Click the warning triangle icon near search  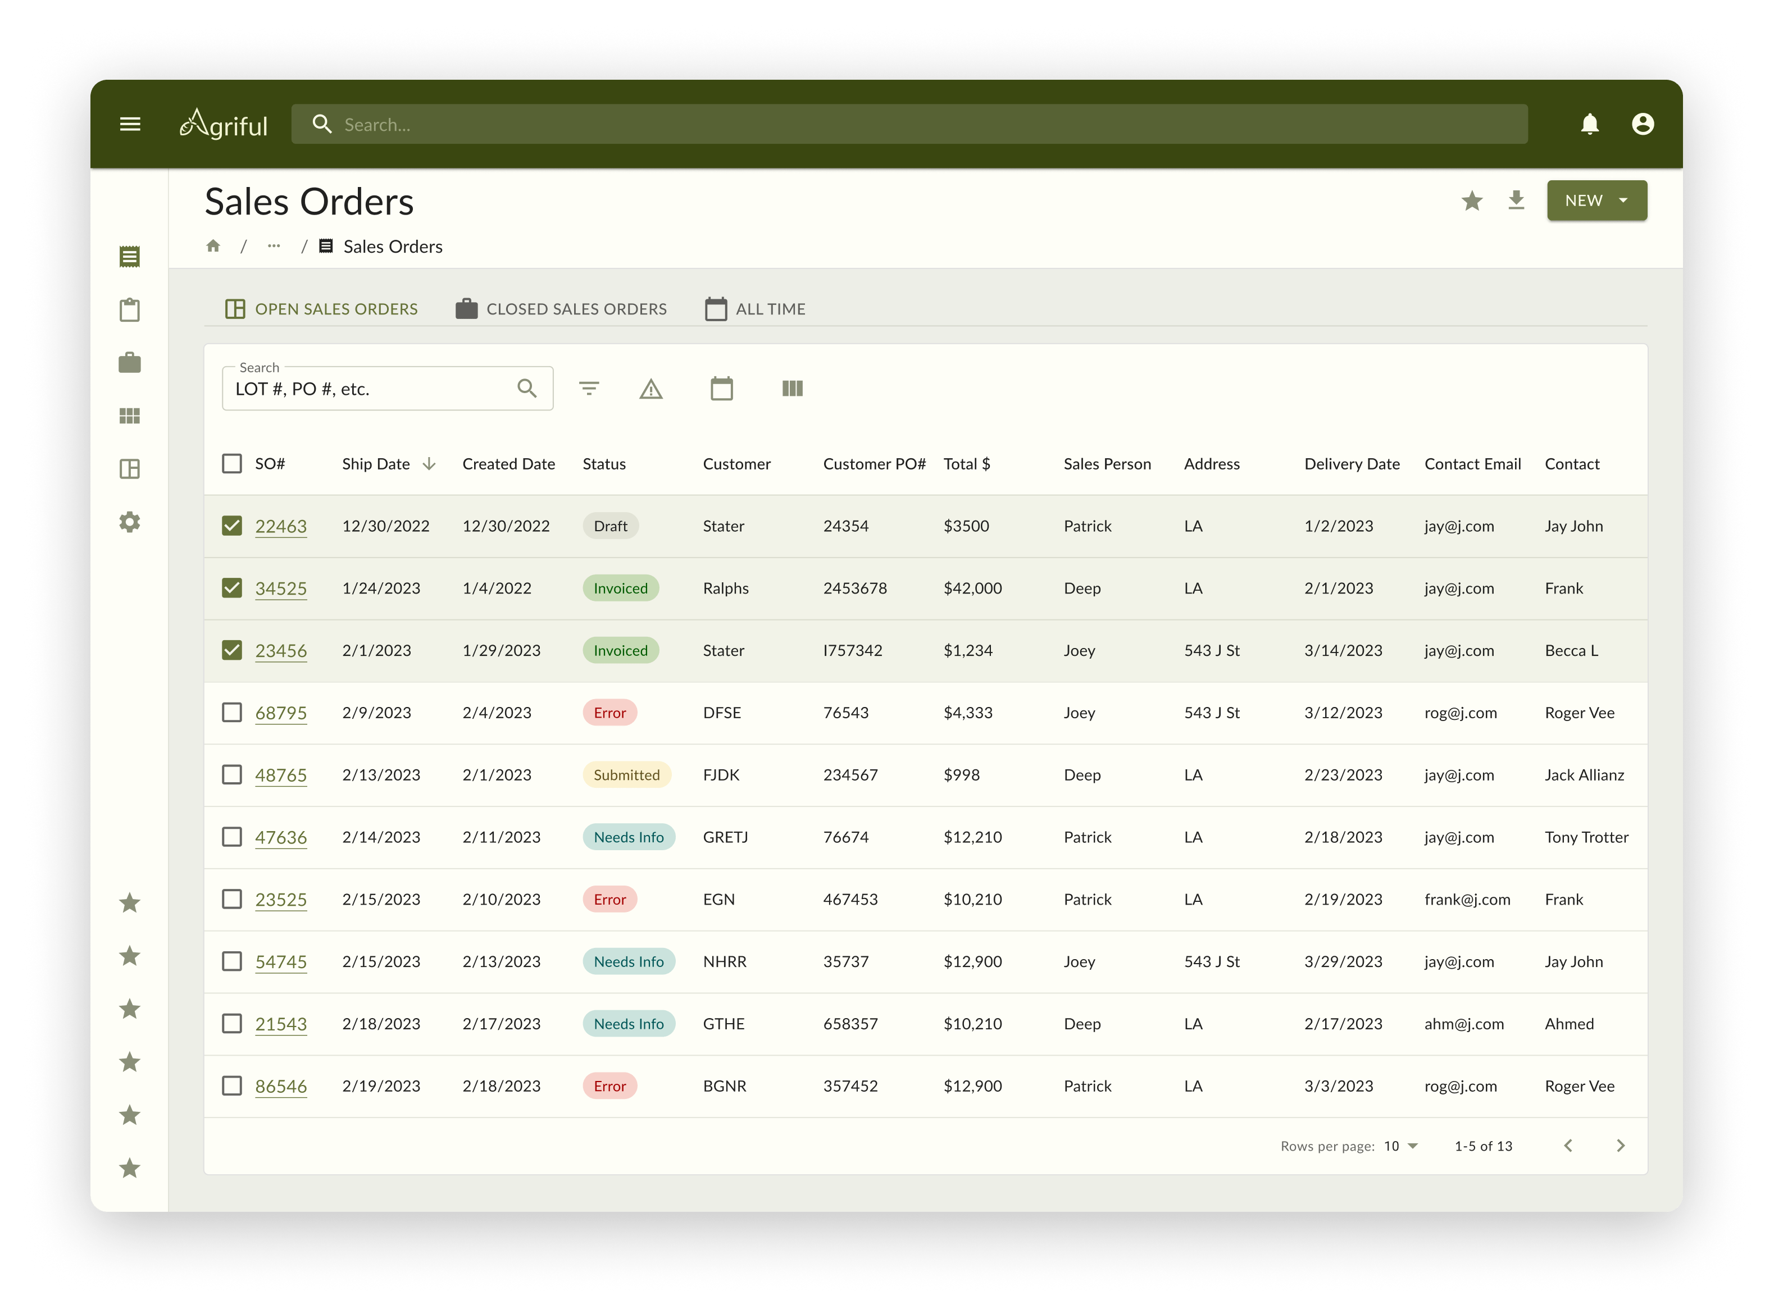click(x=652, y=388)
